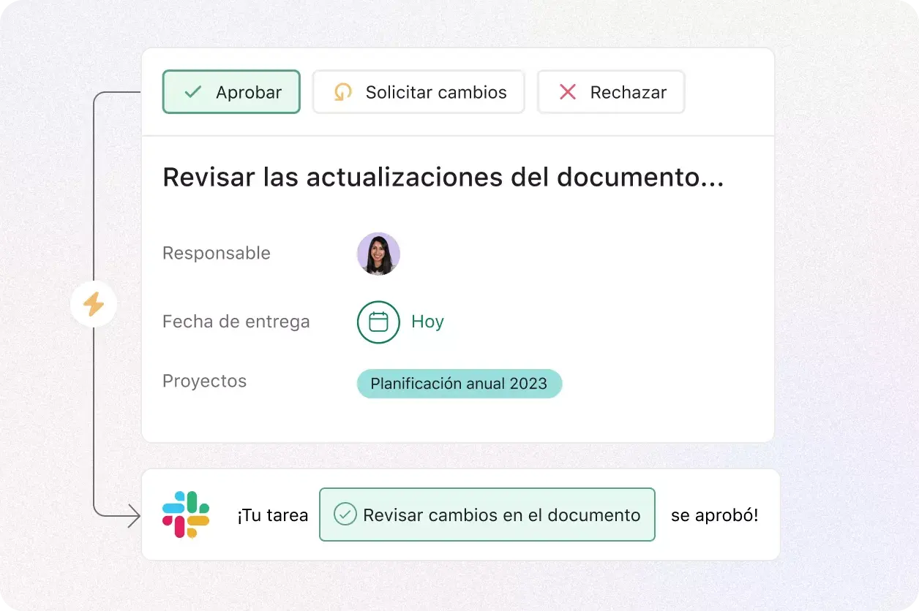
Task: Click the Responsable field label
Action: point(216,253)
